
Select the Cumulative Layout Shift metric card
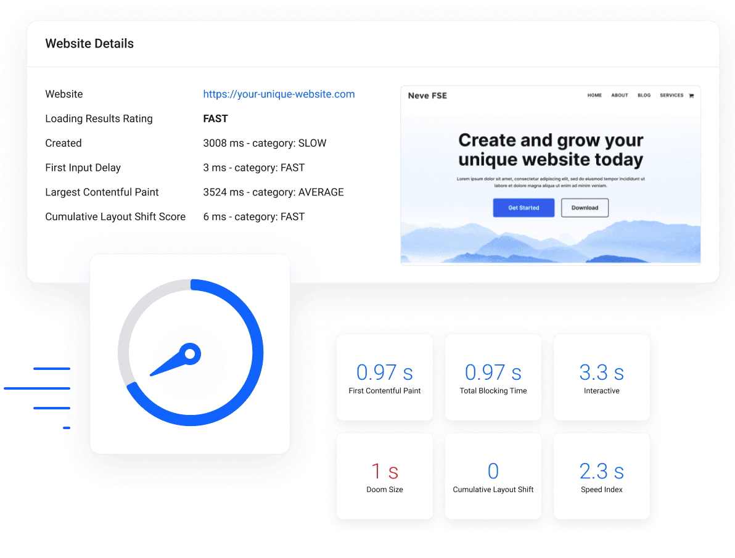(x=493, y=476)
